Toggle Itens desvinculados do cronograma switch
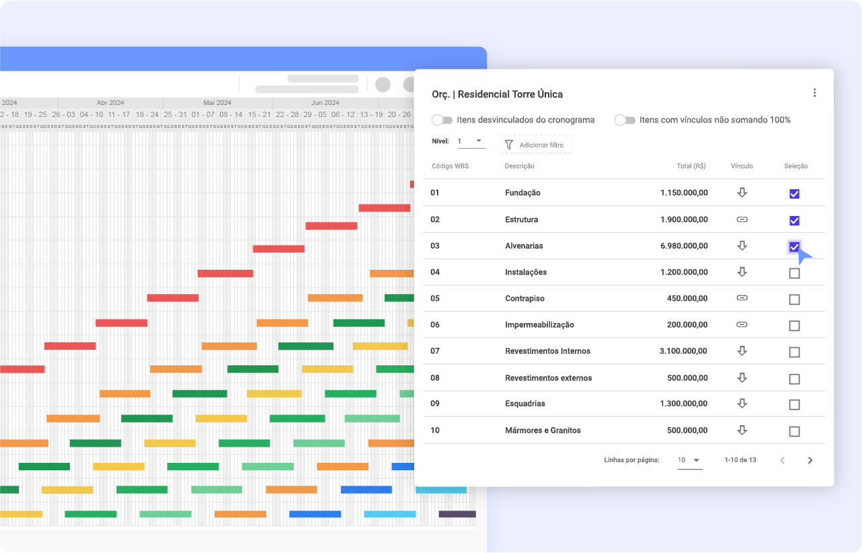This screenshot has height=553, width=862. [x=442, y=120]
